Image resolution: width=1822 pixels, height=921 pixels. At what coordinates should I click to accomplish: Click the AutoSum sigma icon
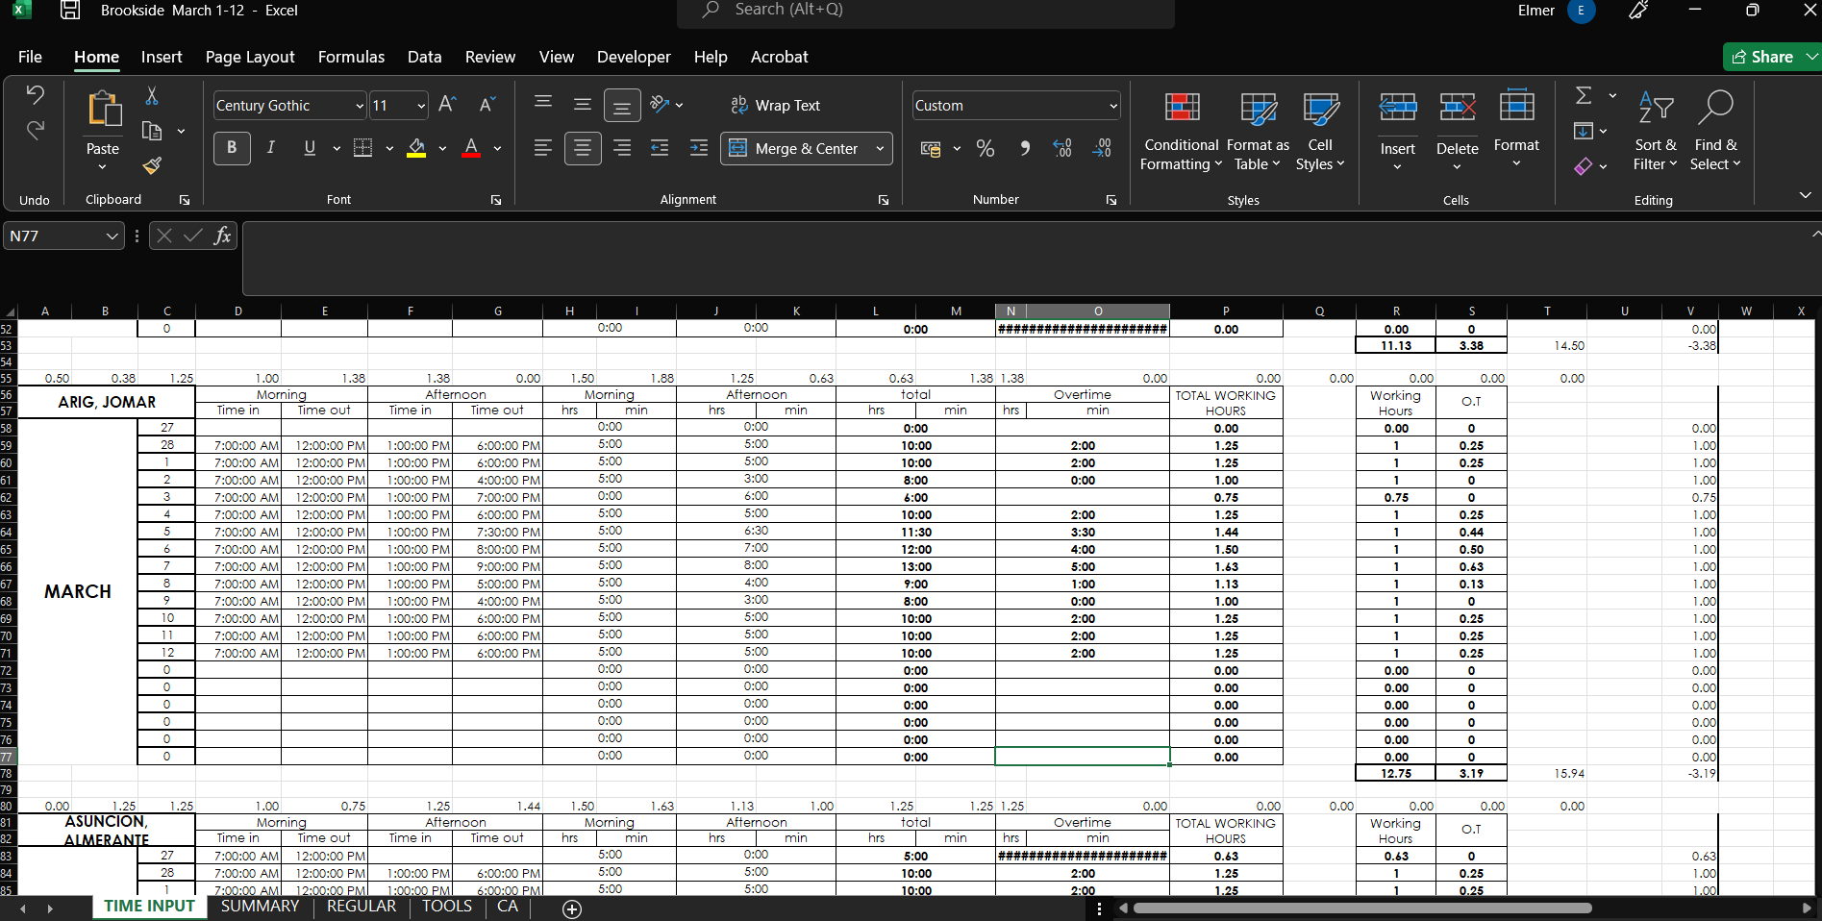(x=1584, y=95)
